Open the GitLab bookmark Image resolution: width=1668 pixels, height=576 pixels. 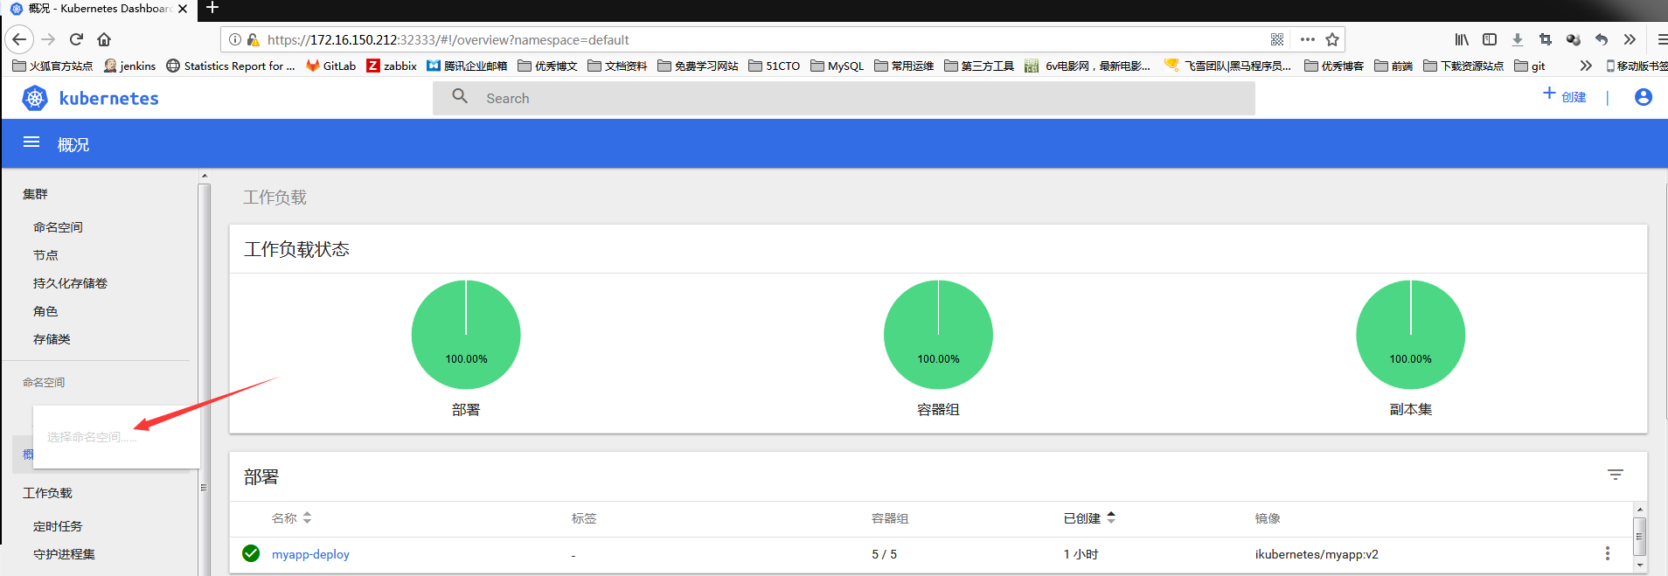click(331, 66)
